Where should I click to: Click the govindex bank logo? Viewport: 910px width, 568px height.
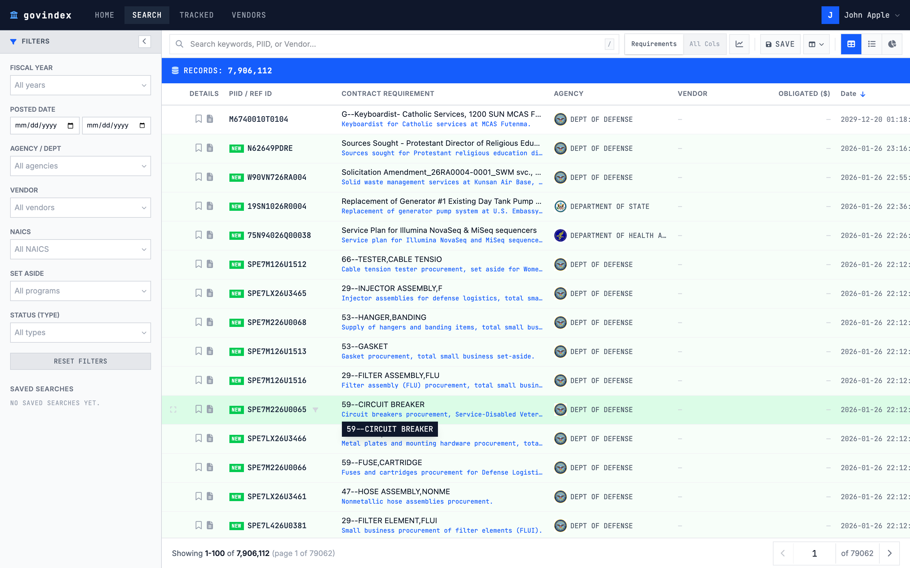point(14,15)
